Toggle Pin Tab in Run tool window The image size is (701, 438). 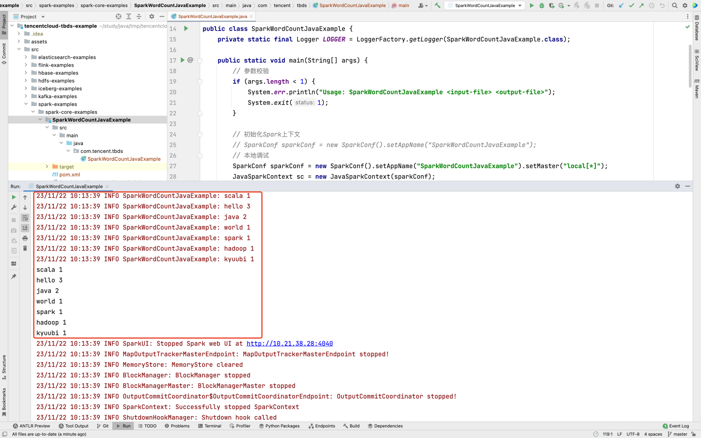click(14, 276)
